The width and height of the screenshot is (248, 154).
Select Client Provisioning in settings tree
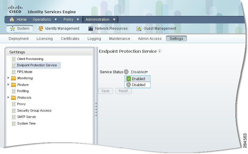tap(30, 59)
